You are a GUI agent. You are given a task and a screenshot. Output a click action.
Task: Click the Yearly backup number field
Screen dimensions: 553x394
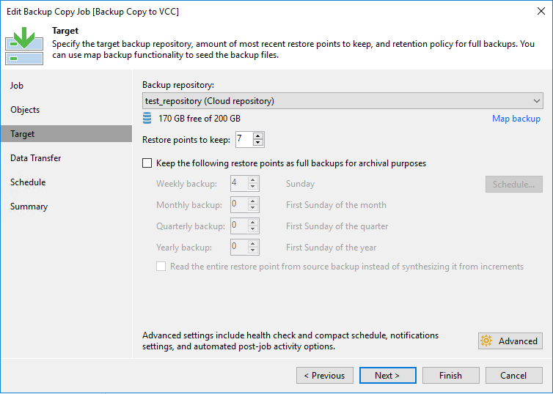pyautogui.click(x=239, y=247)
